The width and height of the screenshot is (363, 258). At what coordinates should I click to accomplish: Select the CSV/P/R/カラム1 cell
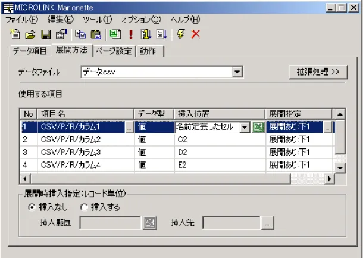pyautogui.click(x=81, y=128)
